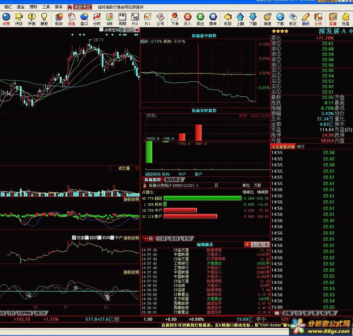Viewport: 353px width, 336px height.
Task: Select the 一日 period tab
Action: 148,238
